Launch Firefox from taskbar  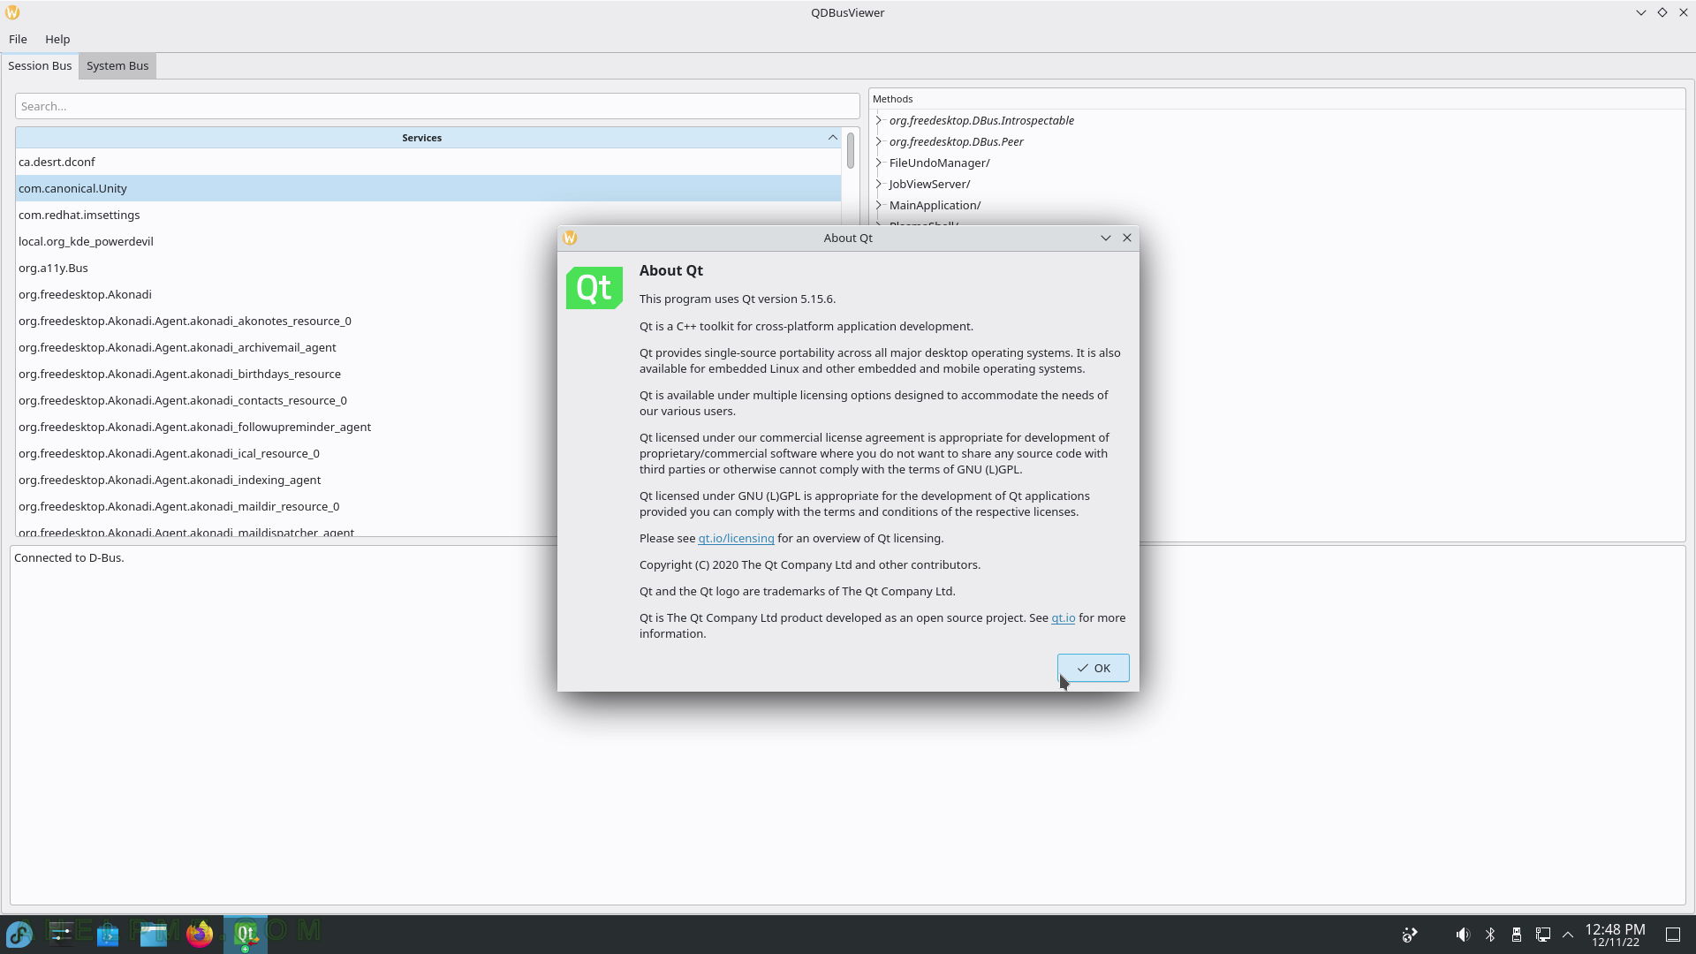[x=200, y=934]
